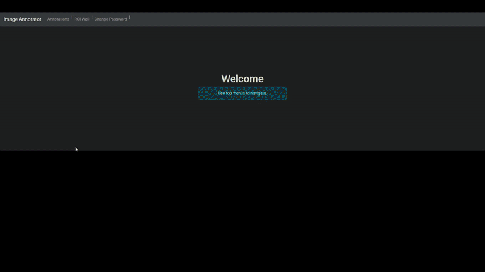Viewport: 485px width, 272px height.
Task: Click the word 'navigate' in the info banner
Action: pos(257,93)
